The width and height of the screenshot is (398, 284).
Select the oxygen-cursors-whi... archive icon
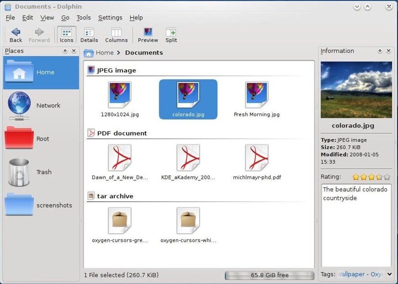click(188, 220)
